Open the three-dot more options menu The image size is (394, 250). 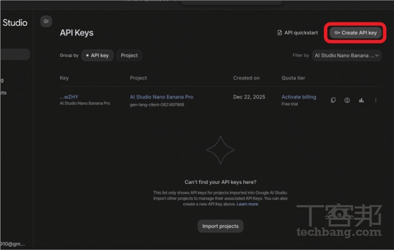point(375,100)
